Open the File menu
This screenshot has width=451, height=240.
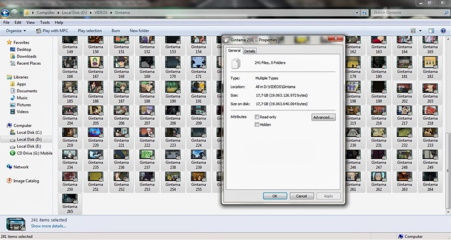point(6,23)
